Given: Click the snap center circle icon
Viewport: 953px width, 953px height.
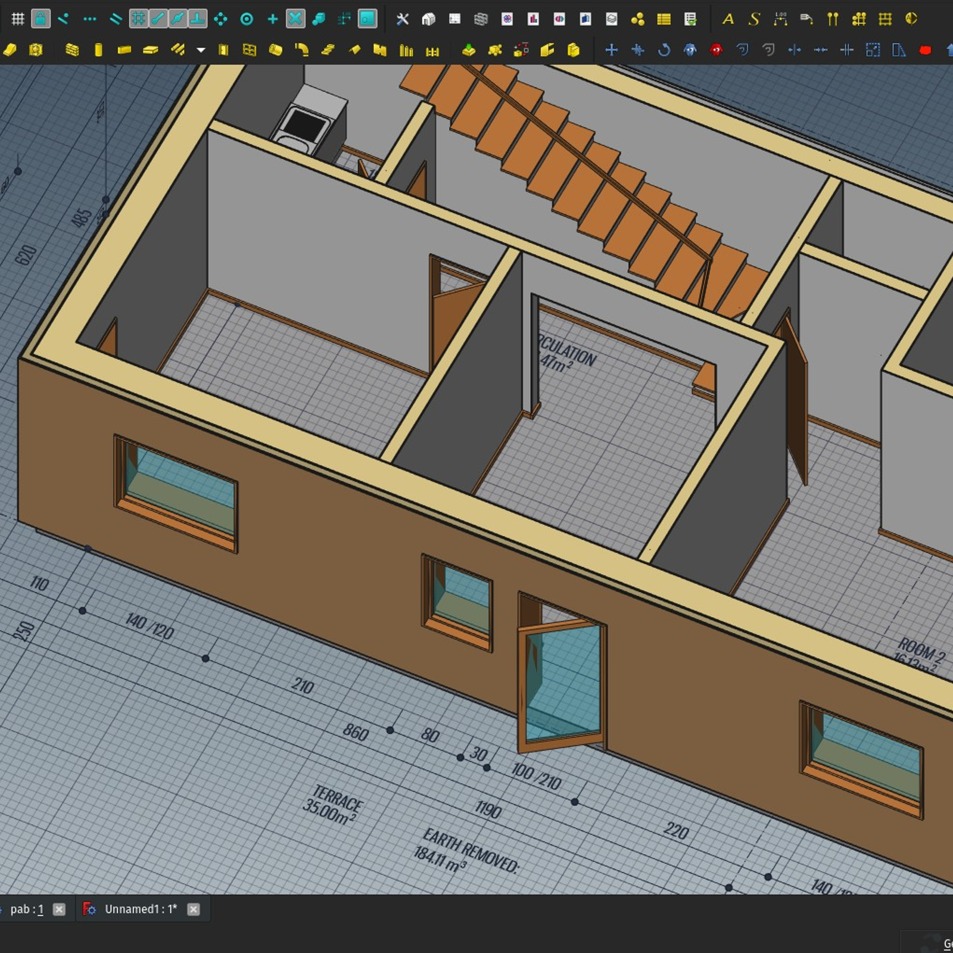Looking at the screenshot, I should coord(247,19).
